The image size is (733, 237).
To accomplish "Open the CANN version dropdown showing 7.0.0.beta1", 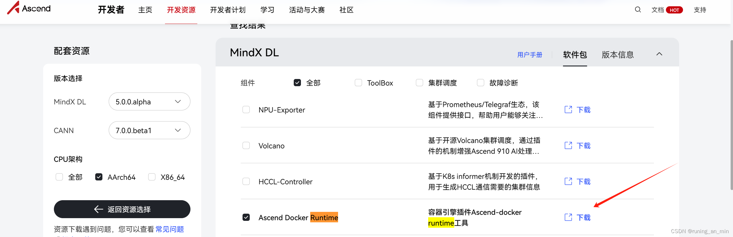I will (149, 130).
